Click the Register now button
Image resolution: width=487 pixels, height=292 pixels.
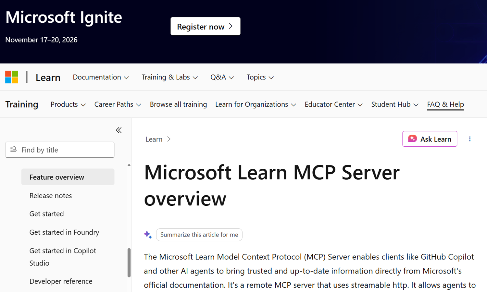206,26
